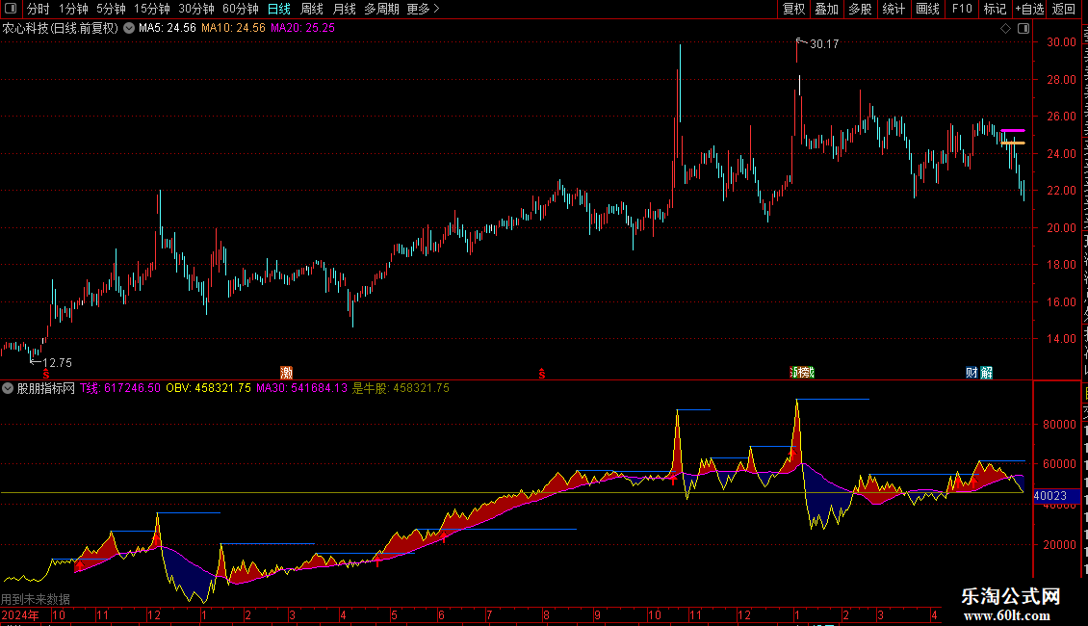Add stock with +自选 button
1088x626 pixels.
[x=1029, y=9]
